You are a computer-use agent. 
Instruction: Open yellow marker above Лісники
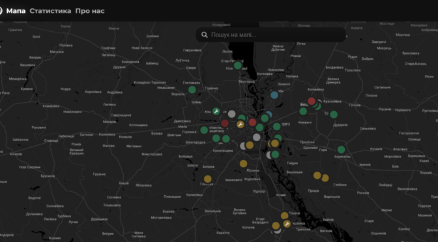point(243,164)
